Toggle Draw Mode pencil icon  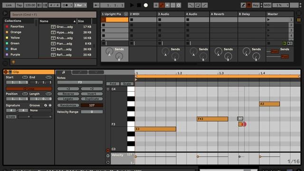tap(243, 5)
